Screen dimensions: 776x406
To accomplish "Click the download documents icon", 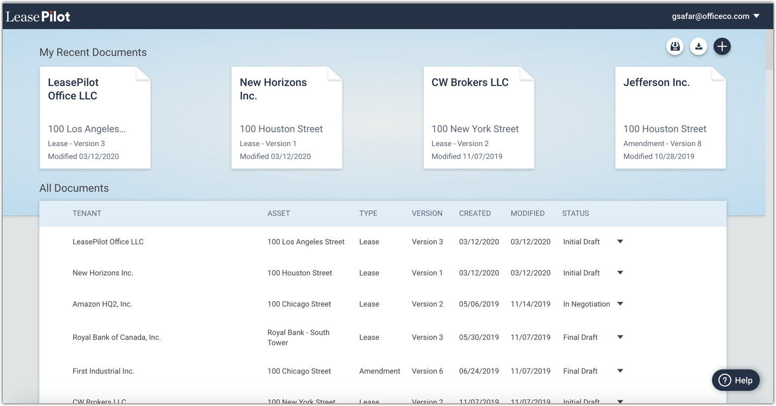I will tap(699, 46).
